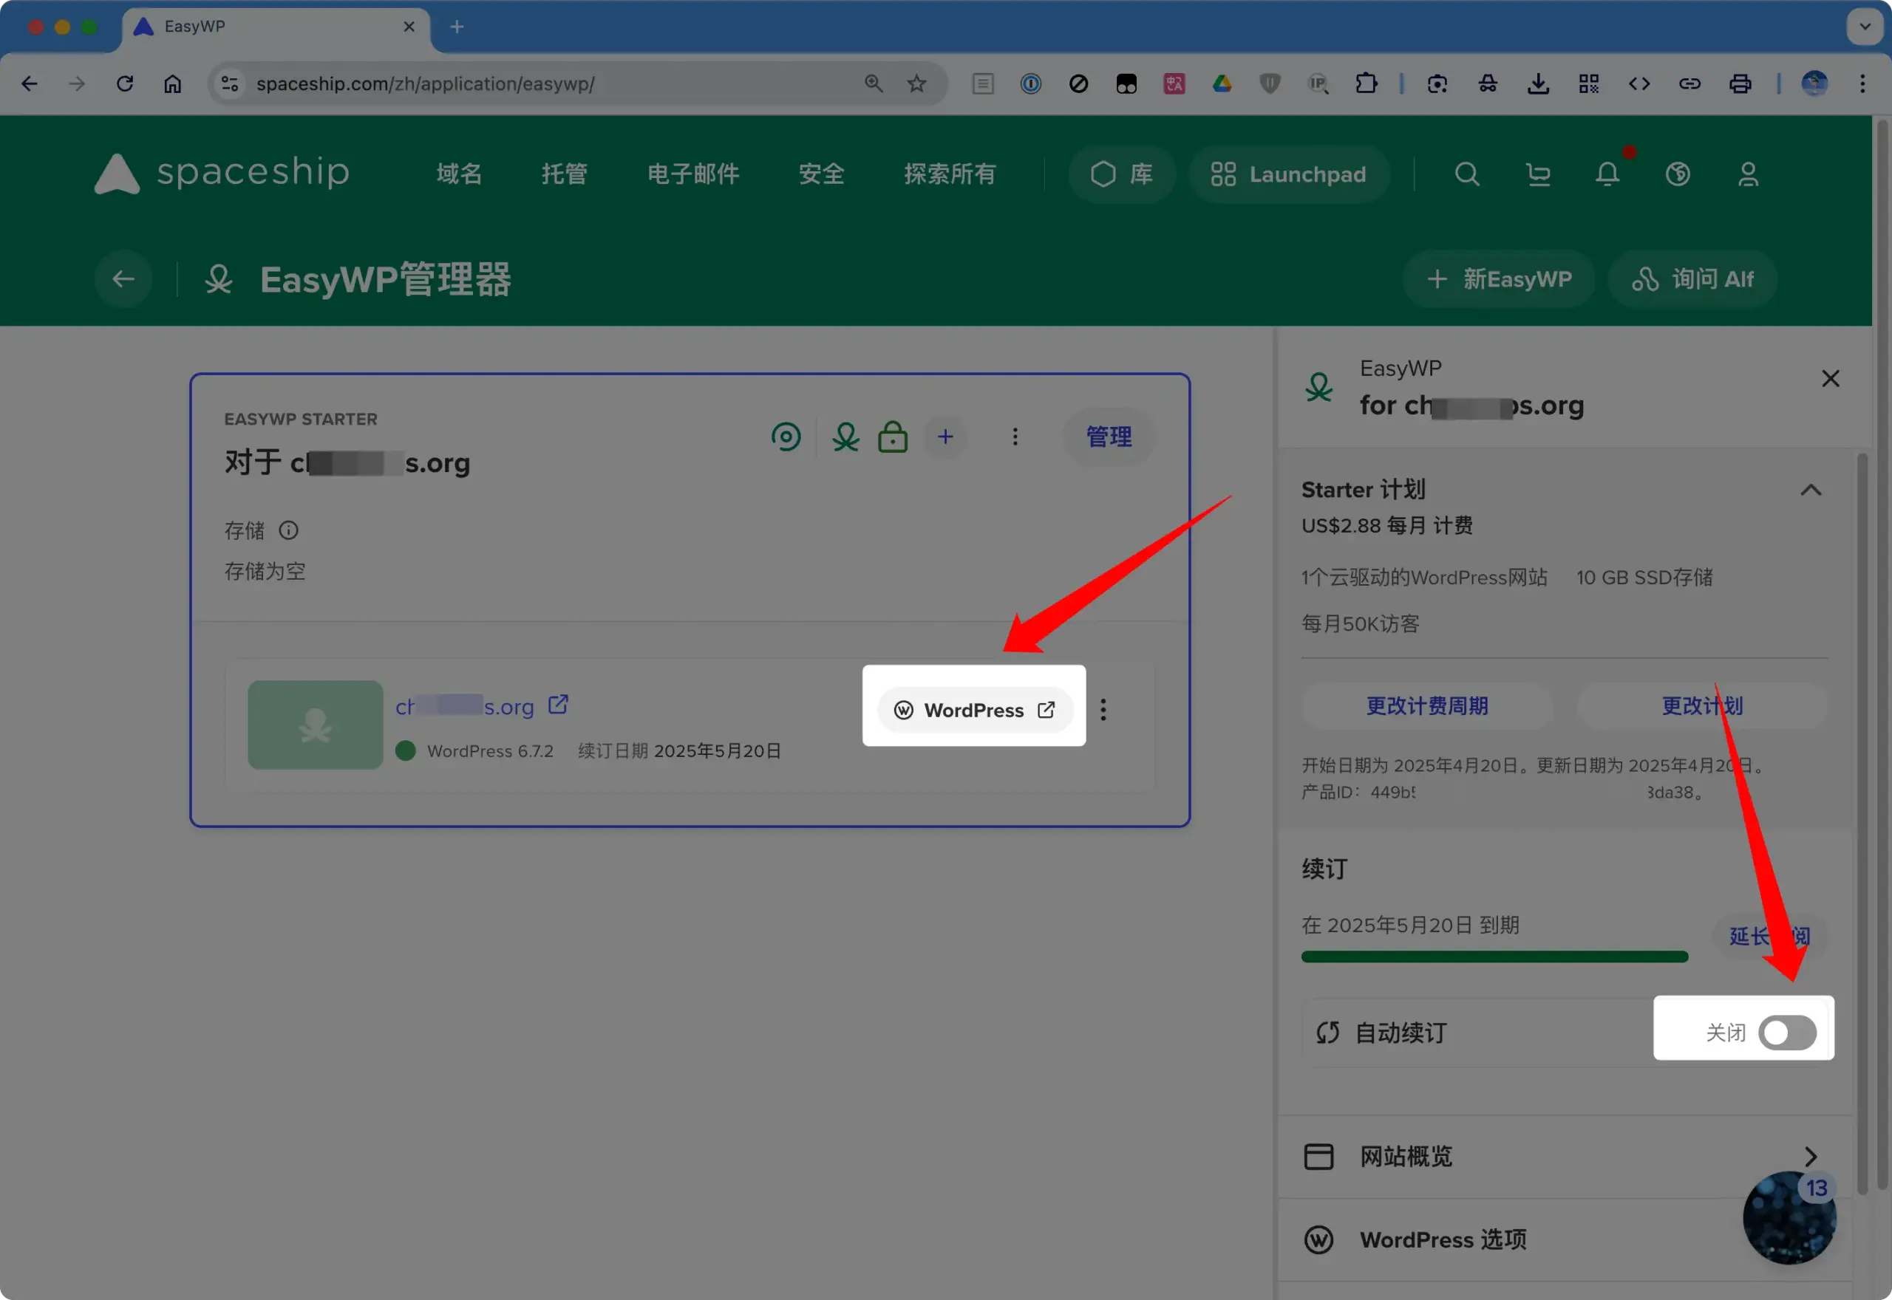The height and width of the screenshot is (1300, 1892).
Task: Click the site information icon in address bar
Action: 231,83
